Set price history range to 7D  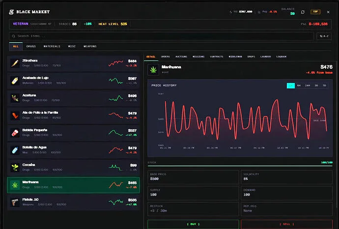324,86
